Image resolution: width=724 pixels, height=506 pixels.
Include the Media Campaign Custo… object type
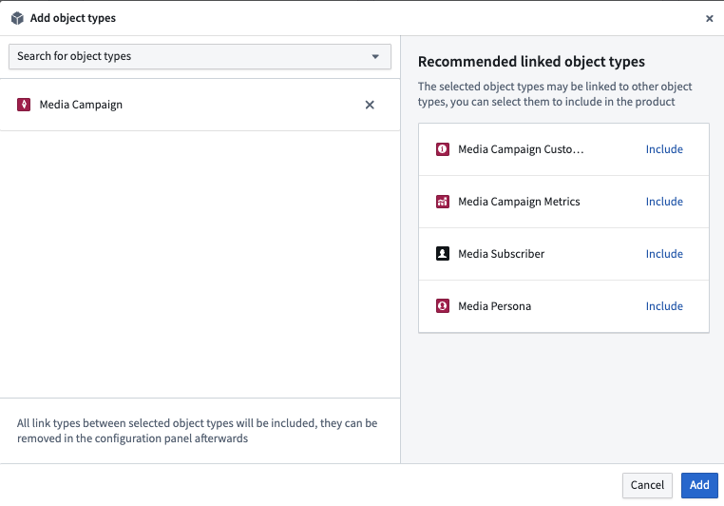(664, 149)
